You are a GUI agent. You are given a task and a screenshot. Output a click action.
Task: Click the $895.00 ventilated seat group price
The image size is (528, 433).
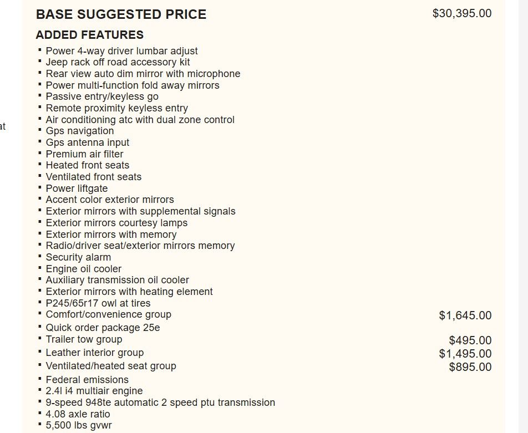pos(470,367)
